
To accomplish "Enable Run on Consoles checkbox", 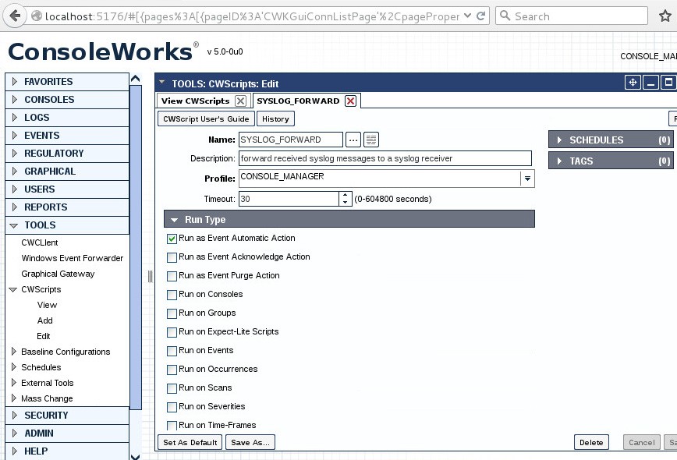I will tap(172, 295).
